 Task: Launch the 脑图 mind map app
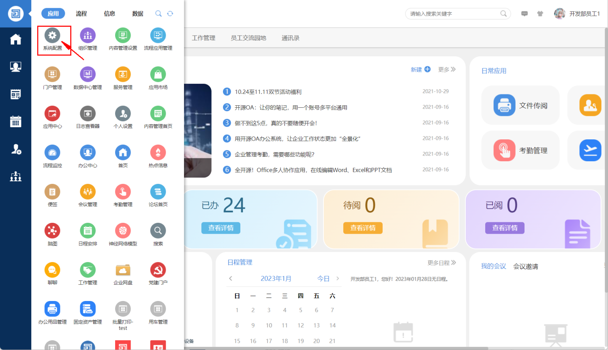pos(52,231)
